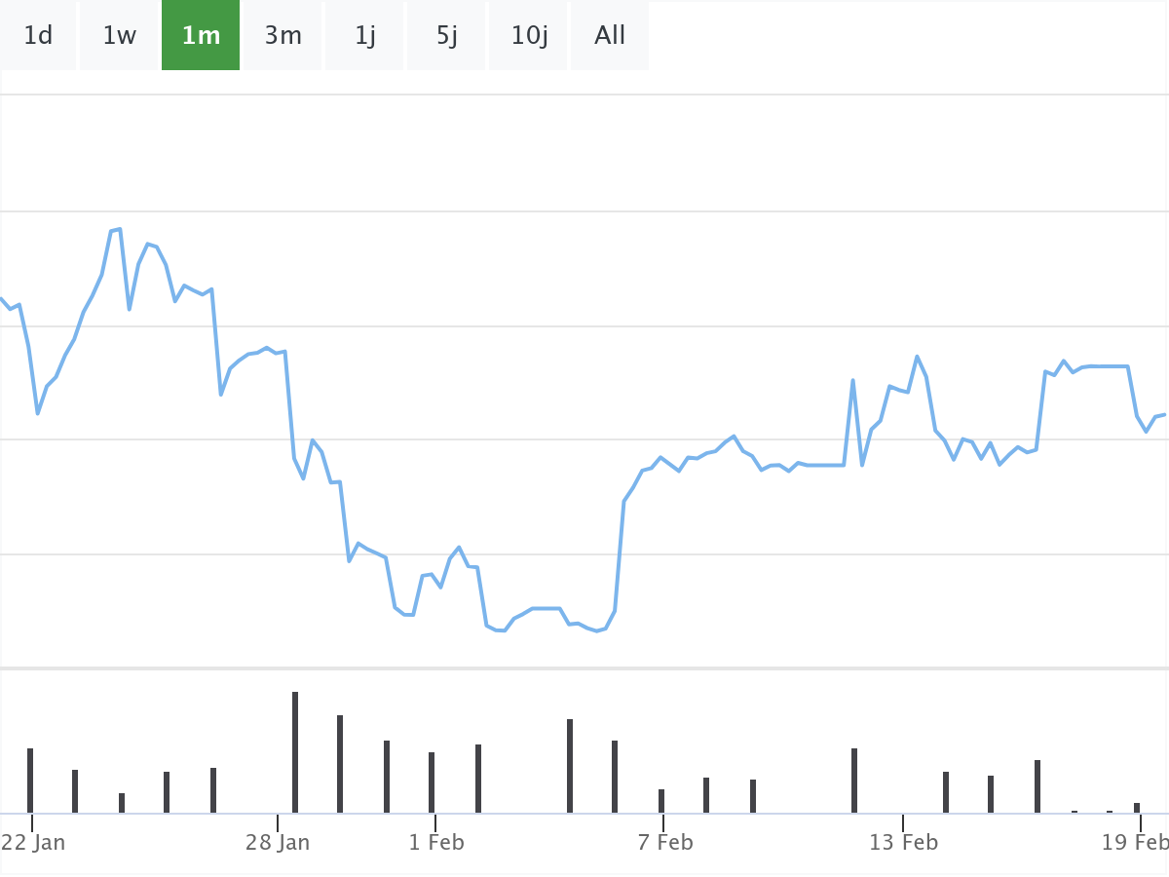Switch to the 1w range tab
This screenshot has width=1169, height=877.
[120, 36]
